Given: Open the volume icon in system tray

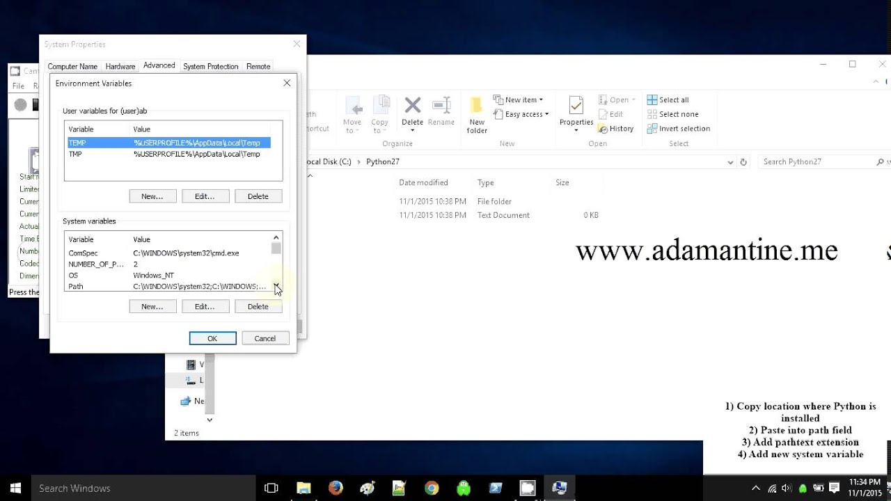Looking at the screenshot, I should 787,488.
